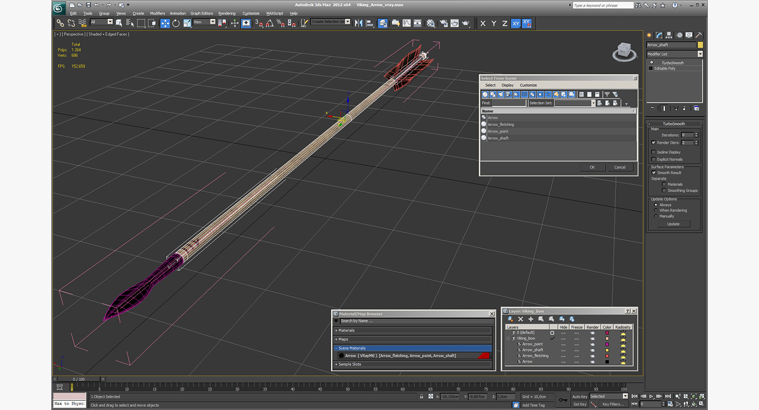The height and width of the screenshot is (410, 759).
Task: Select the When Rendering update option
Action: click(x=655, y=211)
